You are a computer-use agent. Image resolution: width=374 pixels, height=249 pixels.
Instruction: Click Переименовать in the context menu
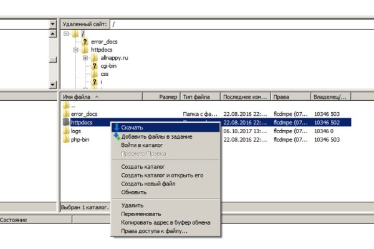click(x=142, y=214)
